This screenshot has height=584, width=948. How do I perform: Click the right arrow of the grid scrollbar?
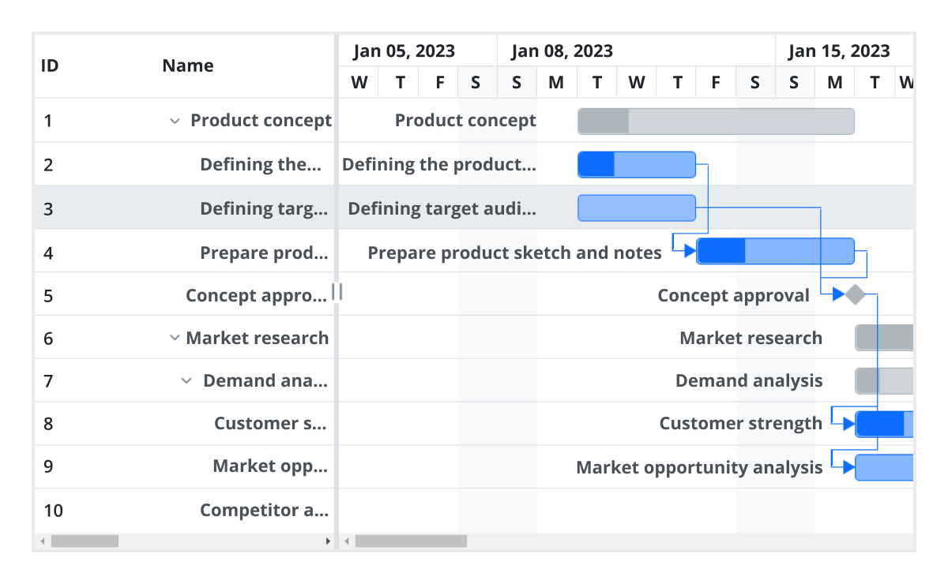pyautogui.click(x=329, y=541)
